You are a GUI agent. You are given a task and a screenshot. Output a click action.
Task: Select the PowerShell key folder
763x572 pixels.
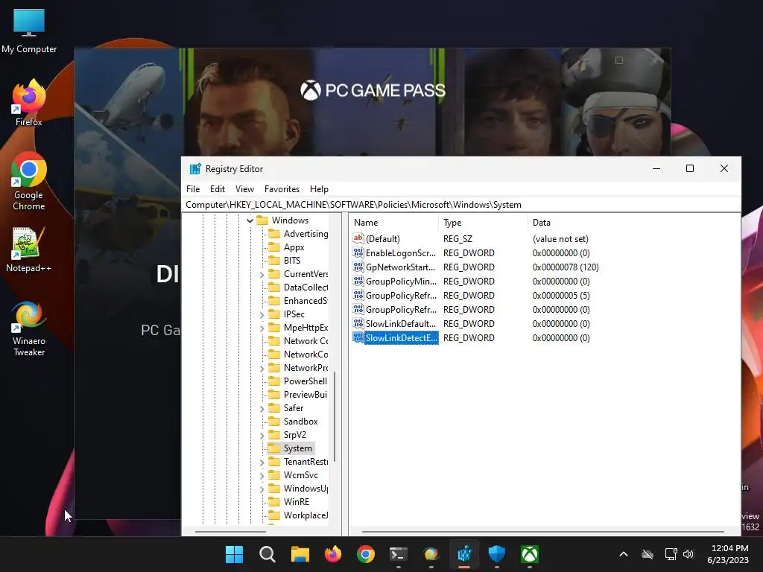pyautogui.click(x=298, y=381)
